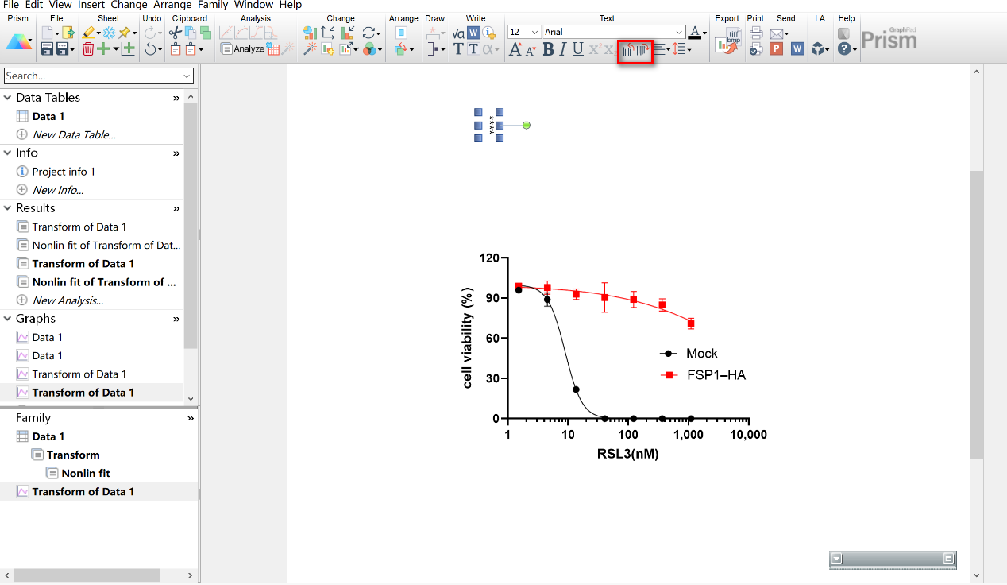Click New Info link
The image size is (1007, 585).
tap(58, 190)
